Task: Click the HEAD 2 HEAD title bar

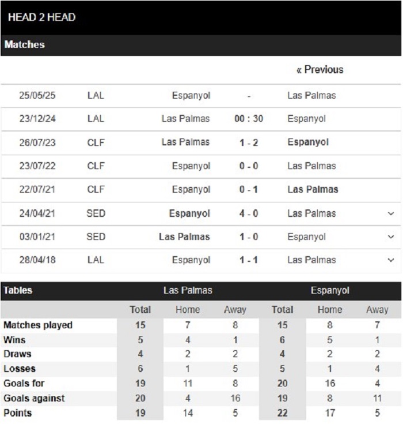Action: click(x=201, y=17)
